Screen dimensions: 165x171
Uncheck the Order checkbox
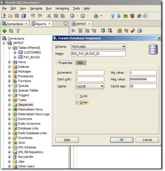pyautogui.click(x=77, y=103)
